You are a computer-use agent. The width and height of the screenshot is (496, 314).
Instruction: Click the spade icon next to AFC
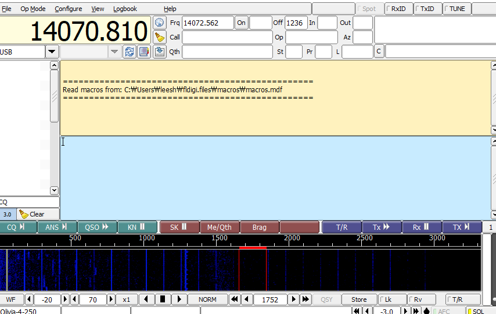tap(426, 311)
